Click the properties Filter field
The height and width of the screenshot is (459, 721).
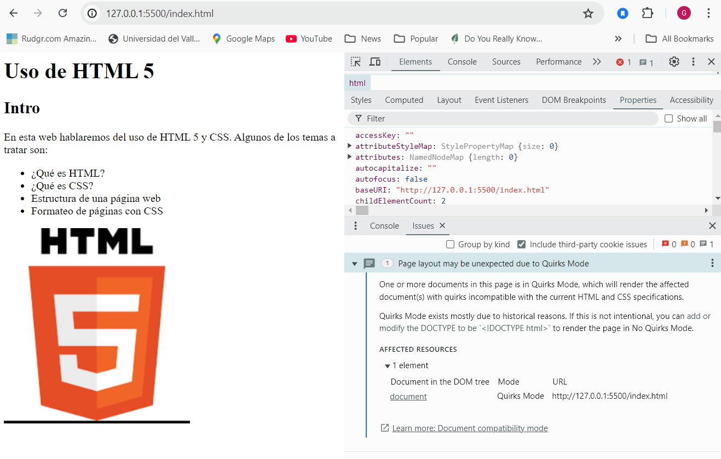pos(503,119)
